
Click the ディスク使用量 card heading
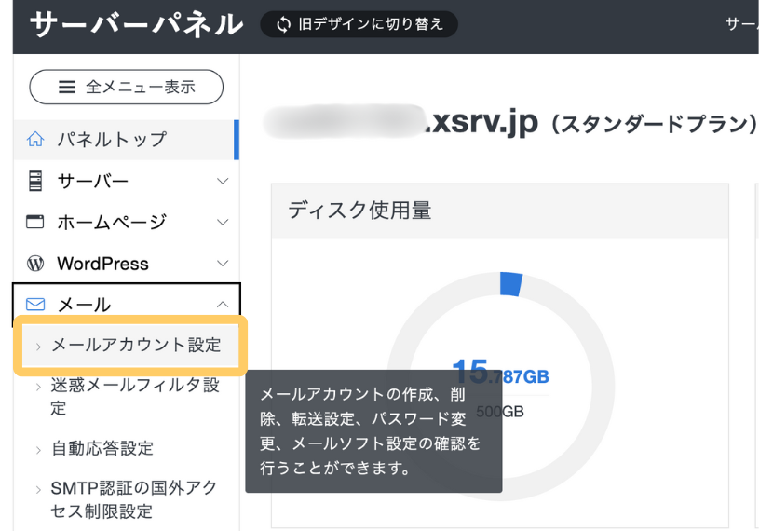click(x=359, y=211)
